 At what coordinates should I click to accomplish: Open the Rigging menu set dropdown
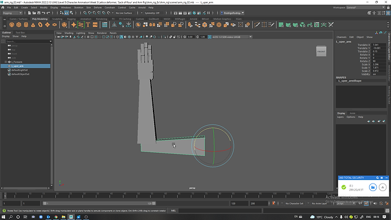click(x=12, y=13)
